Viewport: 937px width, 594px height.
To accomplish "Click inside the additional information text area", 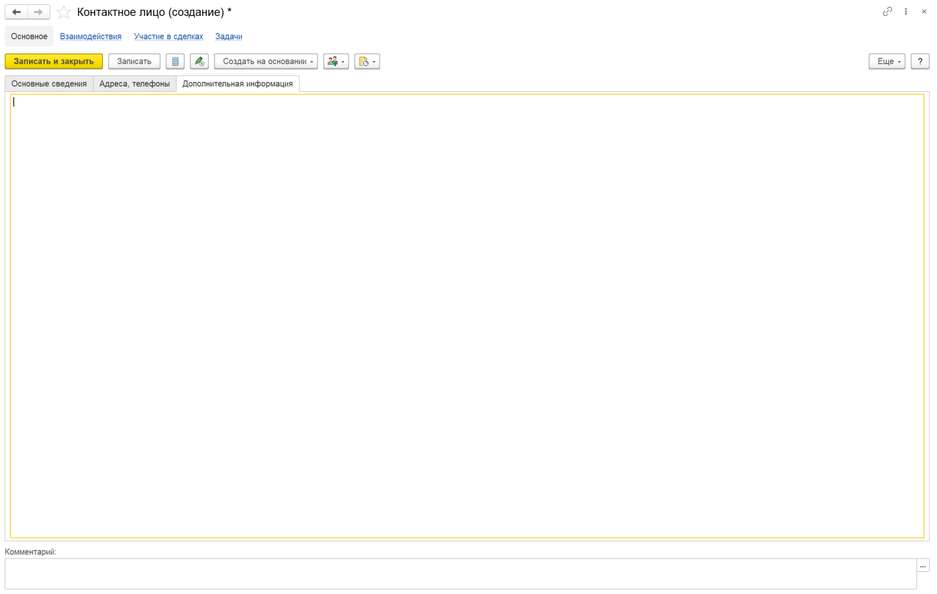I will coord(467,316).
